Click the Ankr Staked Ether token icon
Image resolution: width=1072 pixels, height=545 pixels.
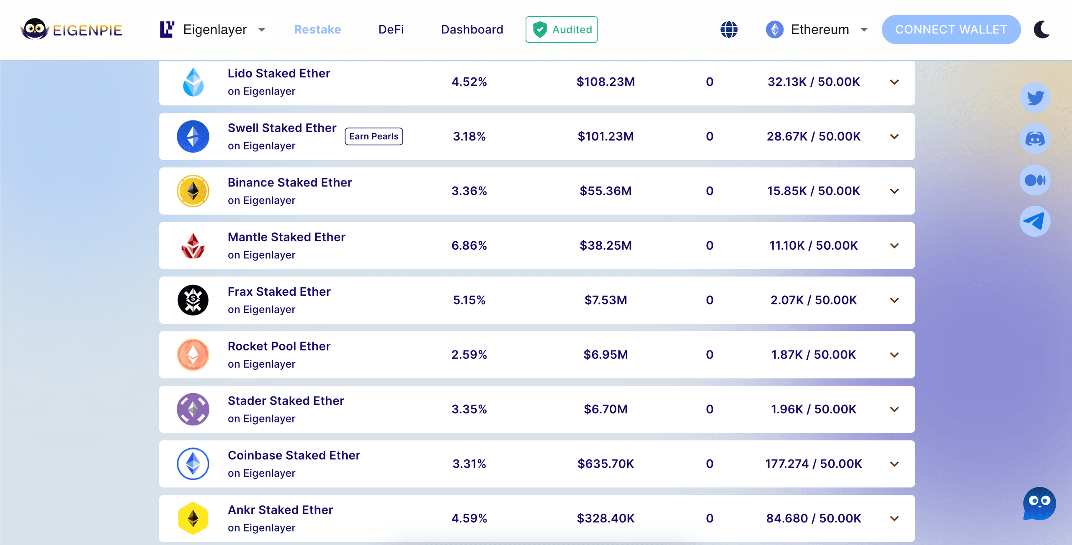click(193, 519)
